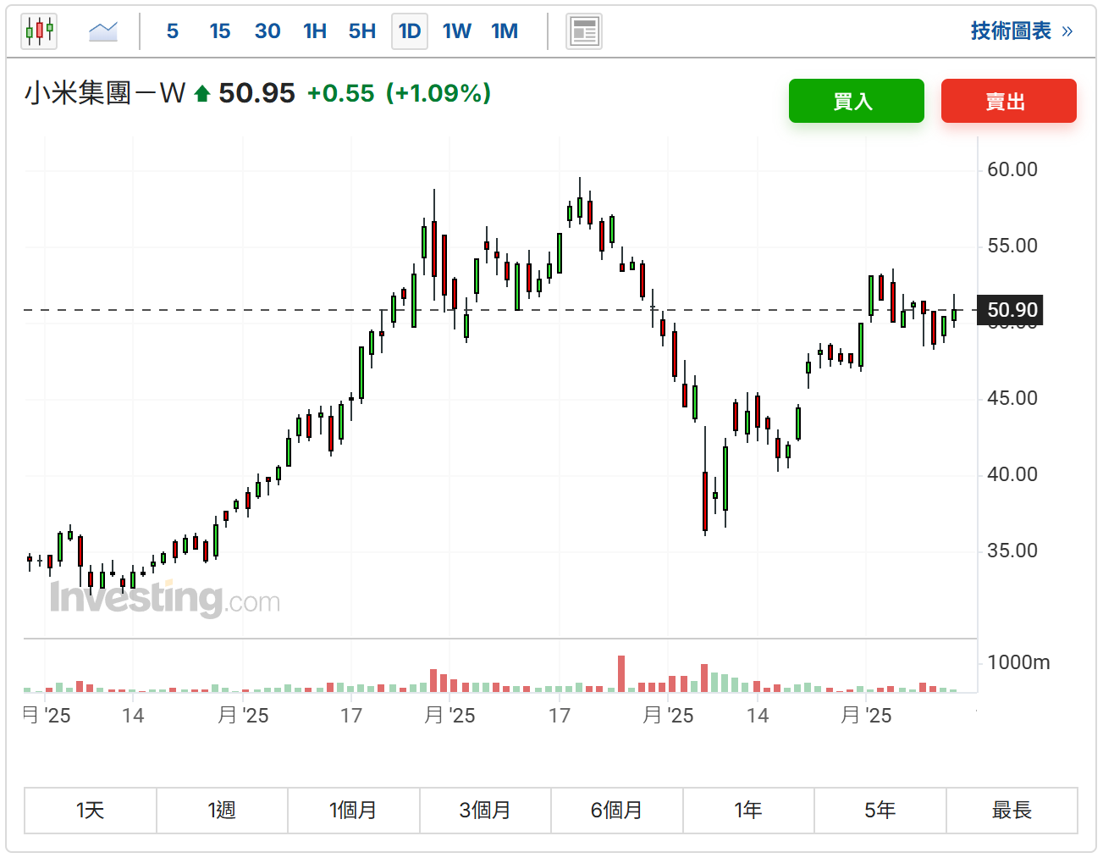Show the 1年 time range
1103x858 pixels.
click(748, 811)
